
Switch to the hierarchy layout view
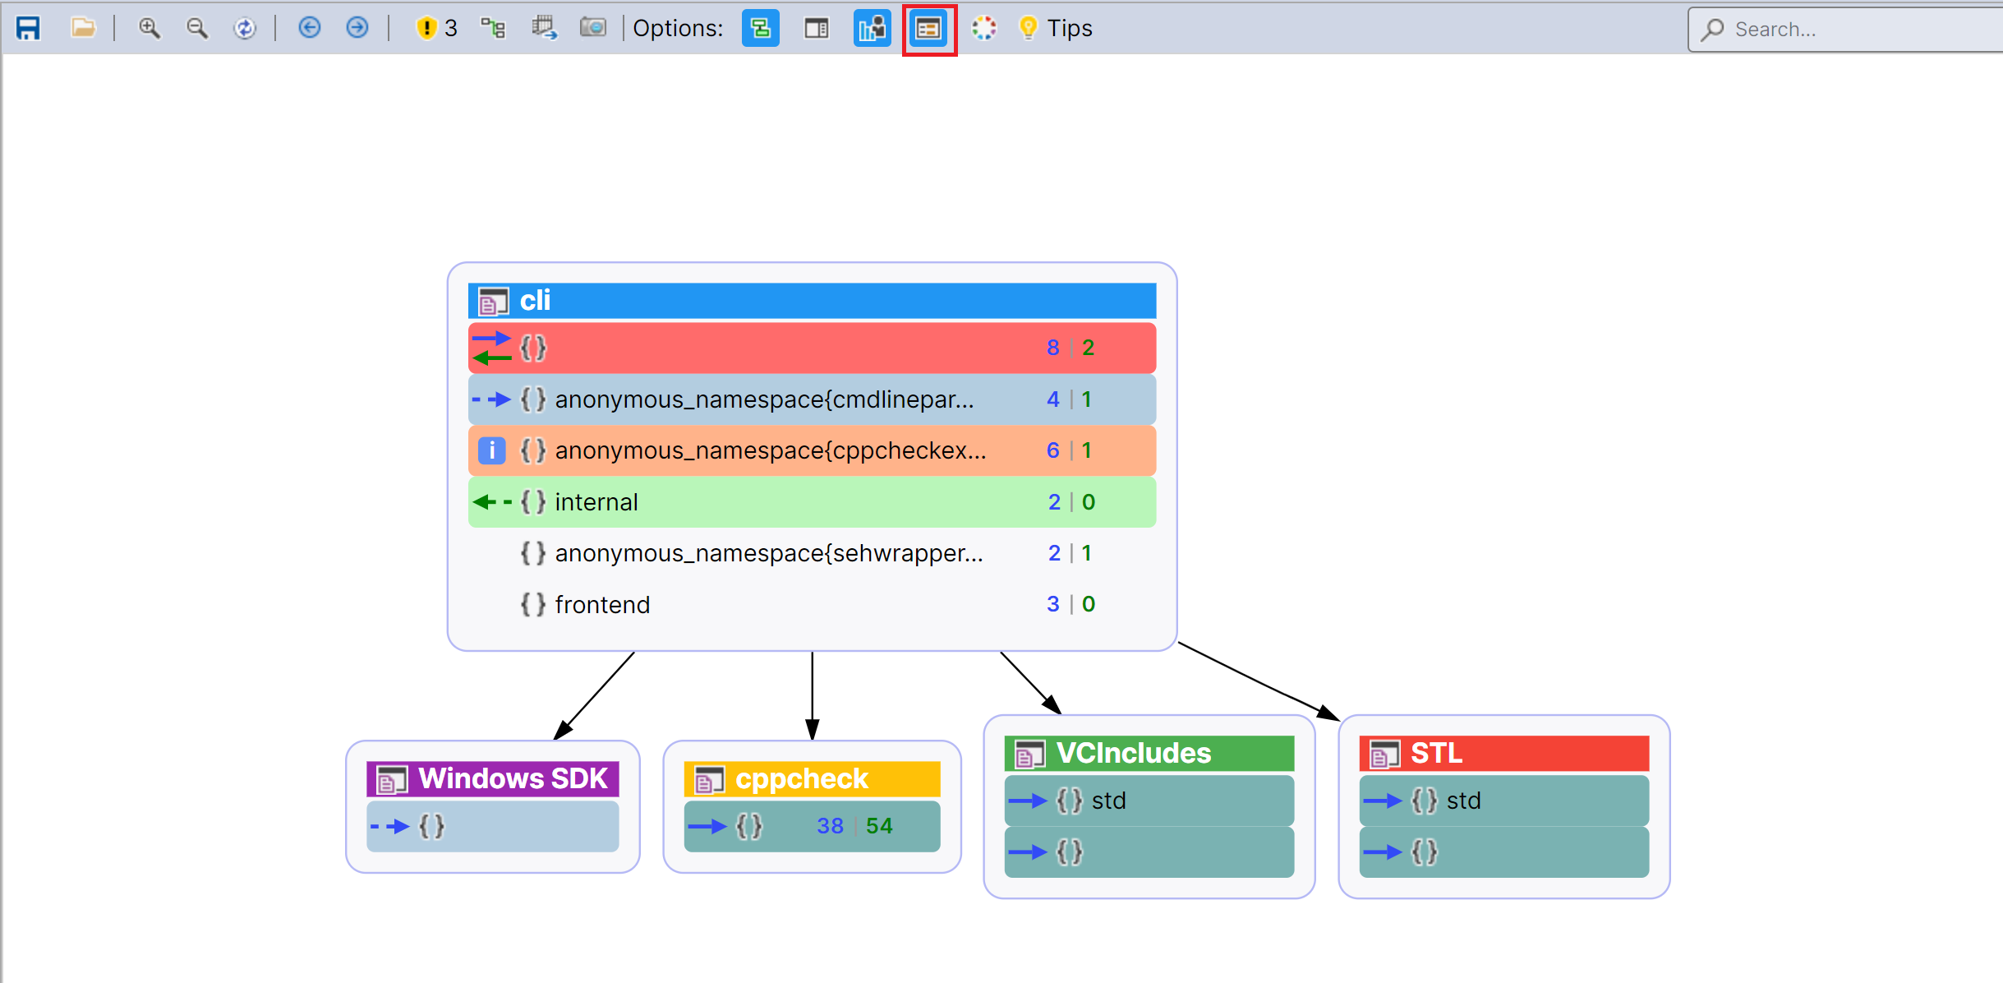(x=492, y=27)
